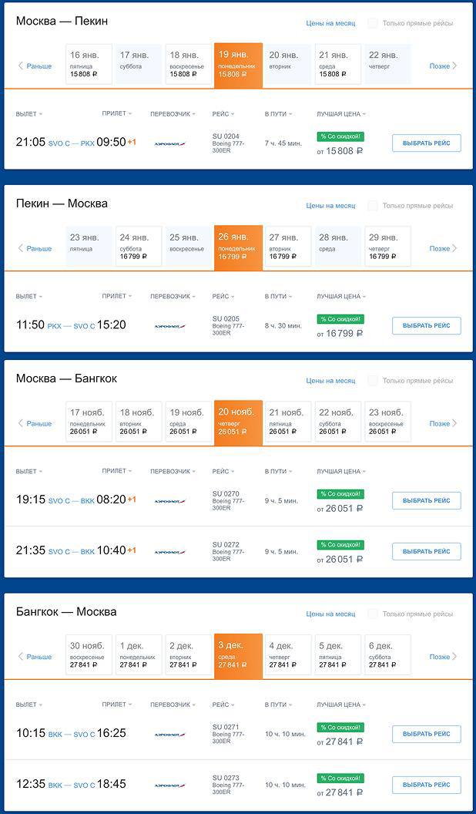Toggle direct flights checkbox for Пекин — Москва
This screenshot has height=814, width=476.
pos(373,206)
